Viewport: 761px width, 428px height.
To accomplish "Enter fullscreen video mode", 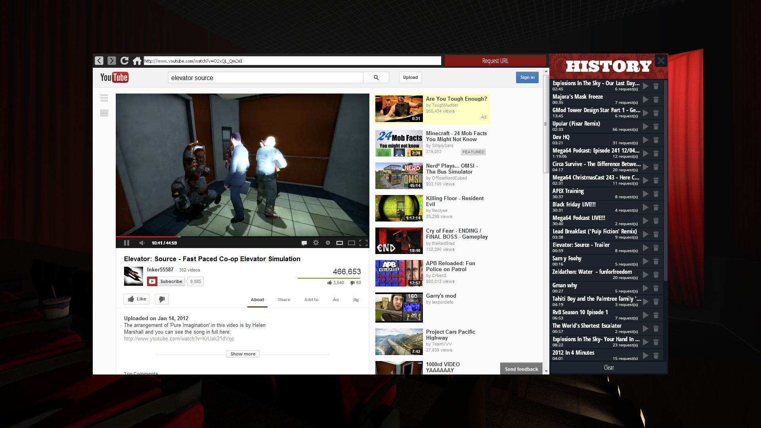I will pyautogui.click(x=363, y=243).
